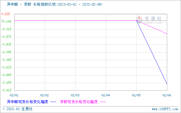This screenshot has width=181, height=113.
Task: Select the -2.15% axis label
Action: click(x=6, y=82)
